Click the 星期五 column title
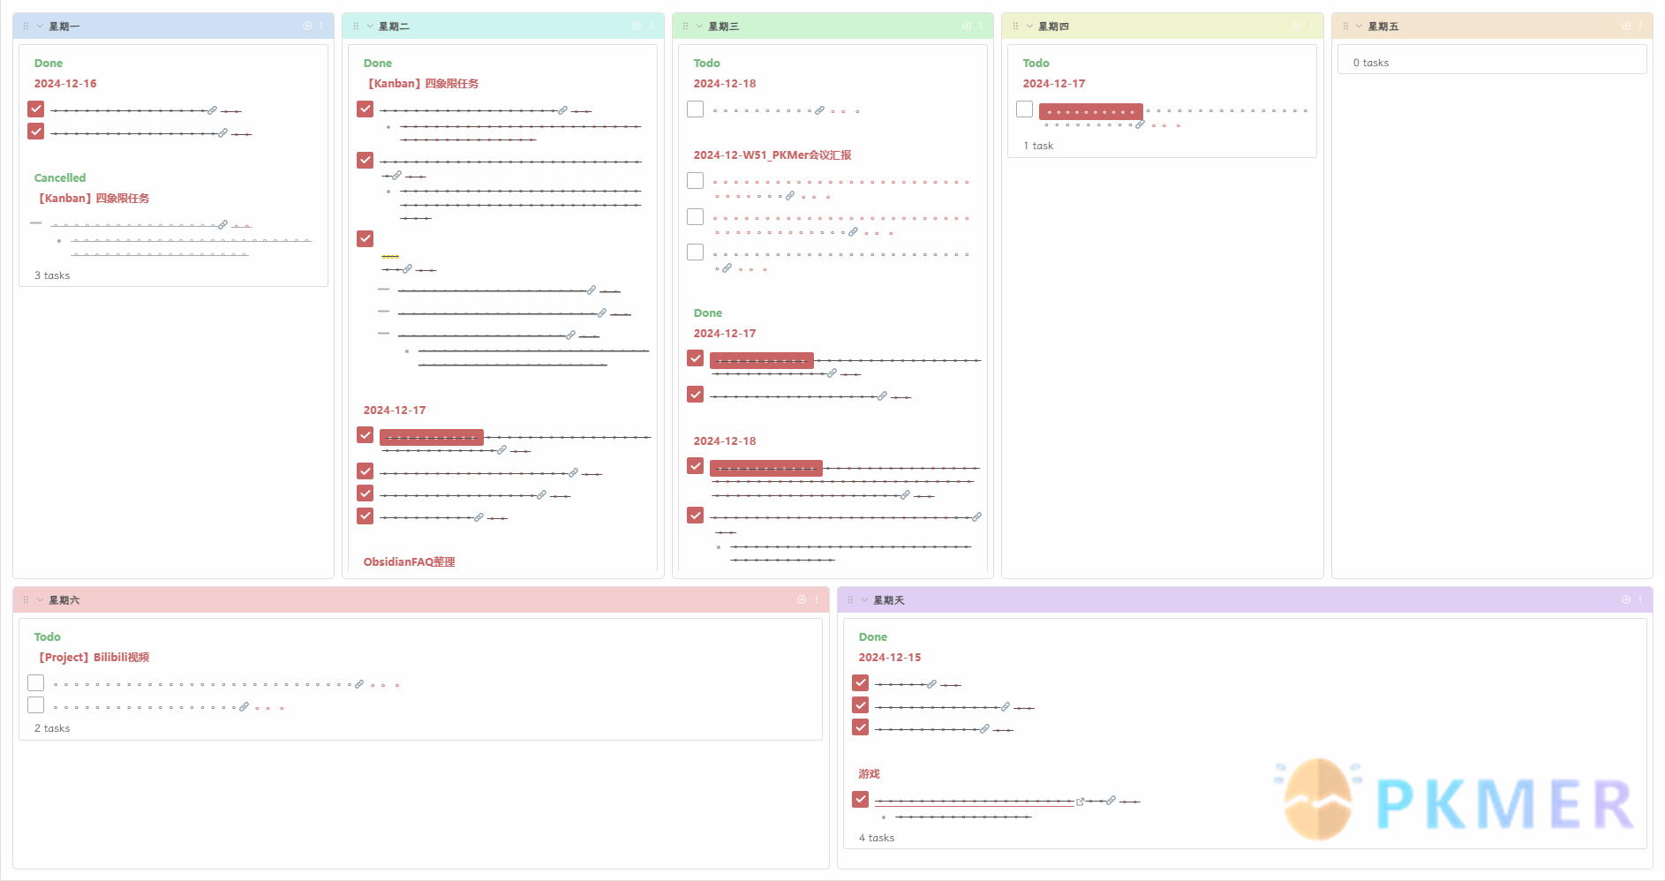The image size is (1665, 881). point(1383,26)
